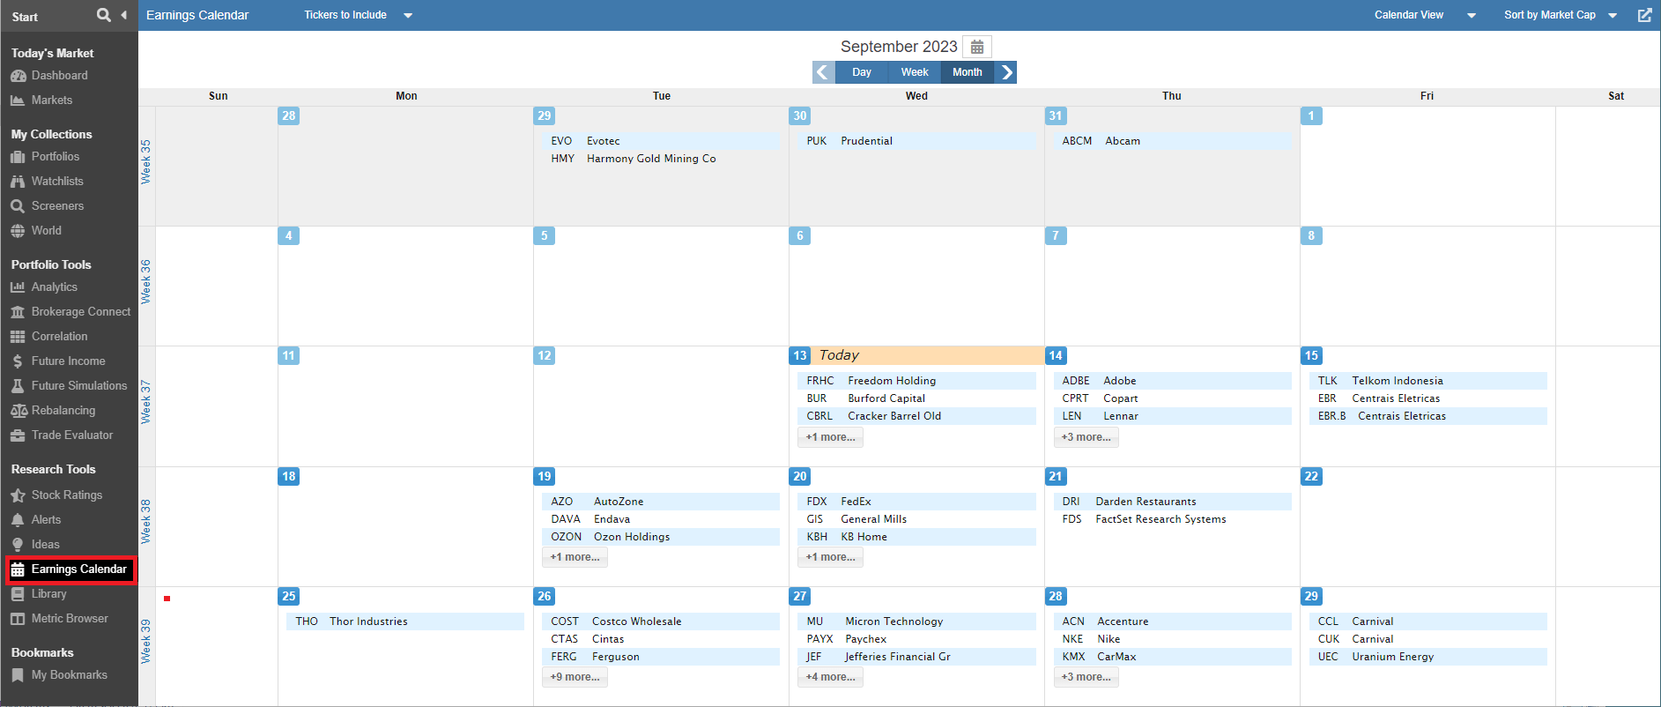
Task: Open the ABCM Abcam entry
Action: (x=1172, y=141)
